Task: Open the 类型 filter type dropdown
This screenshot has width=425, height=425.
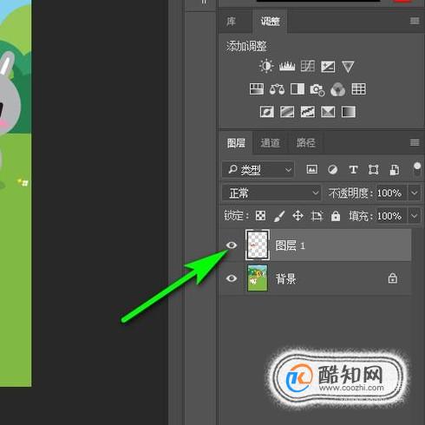Action: coord(258,169)
